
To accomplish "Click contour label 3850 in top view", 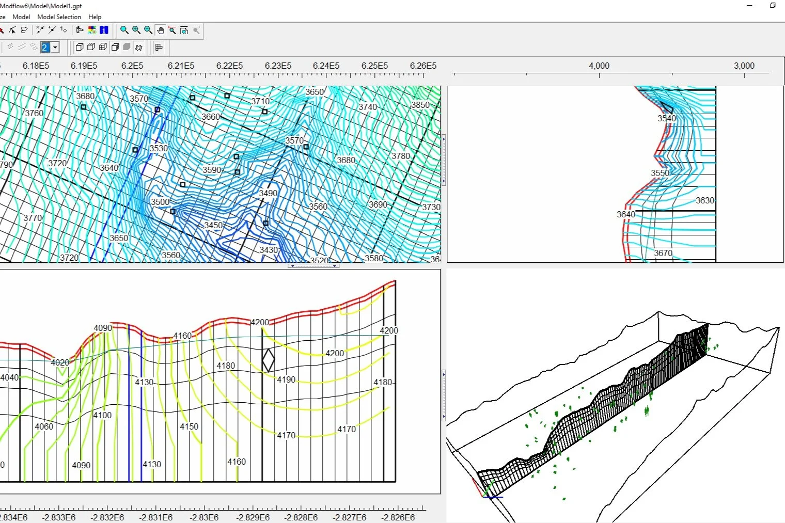I will coord(420,105).
